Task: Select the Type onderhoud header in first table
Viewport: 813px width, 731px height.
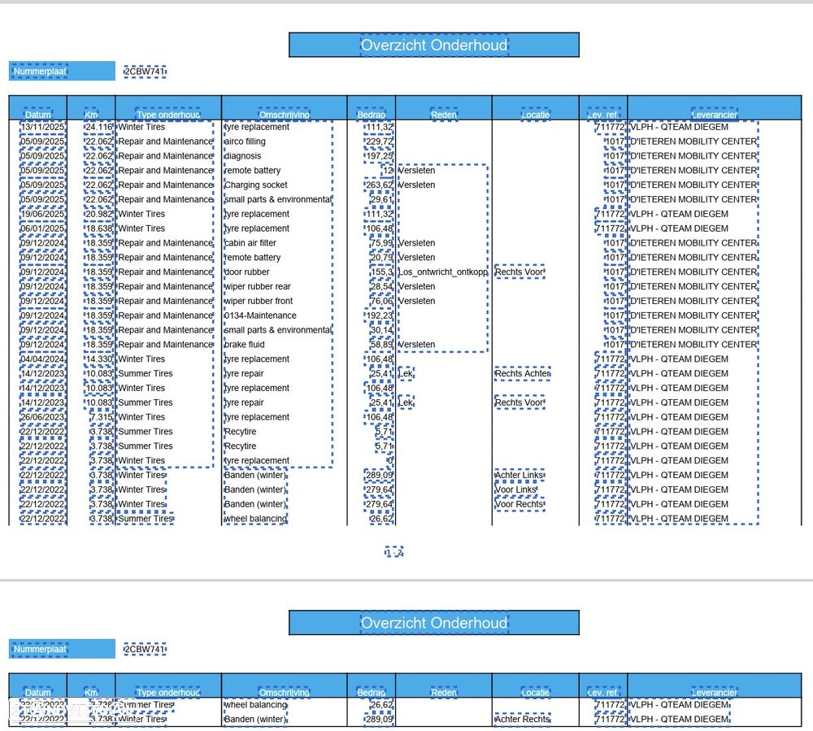Action: (168, 115)
